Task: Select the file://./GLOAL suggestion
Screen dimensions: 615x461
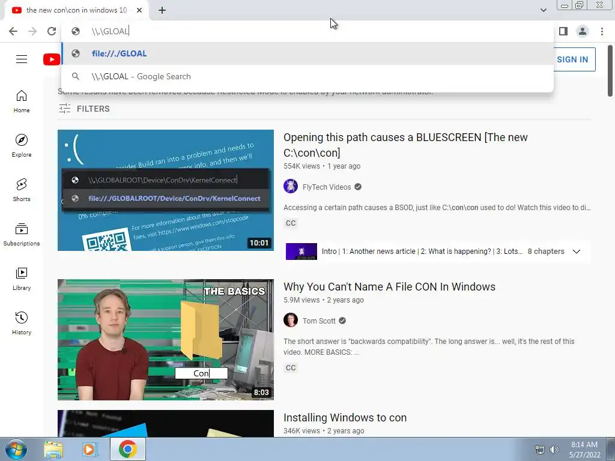Action: 307,53
